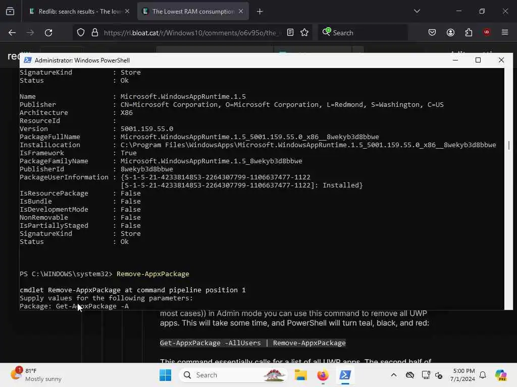Open Firefox from taskbar

pyautogui.click(x=323, y=375)
